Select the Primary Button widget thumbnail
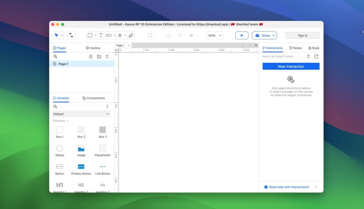 pos(81,166)
